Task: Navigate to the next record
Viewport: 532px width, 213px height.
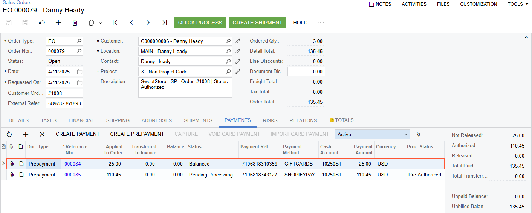Action: [x=148, y=23]
